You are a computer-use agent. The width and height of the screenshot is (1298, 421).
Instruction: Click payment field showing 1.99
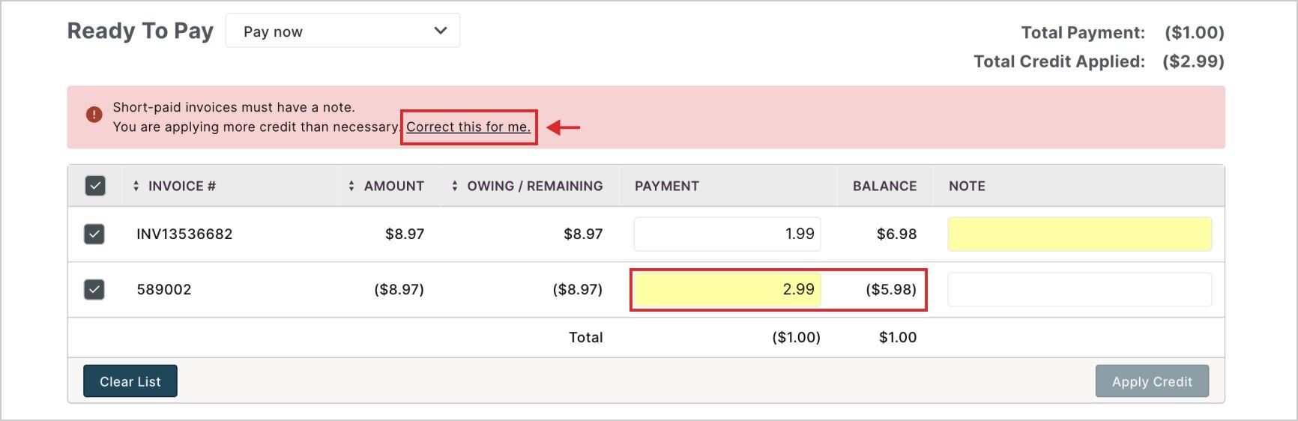[x=727, y=234]
